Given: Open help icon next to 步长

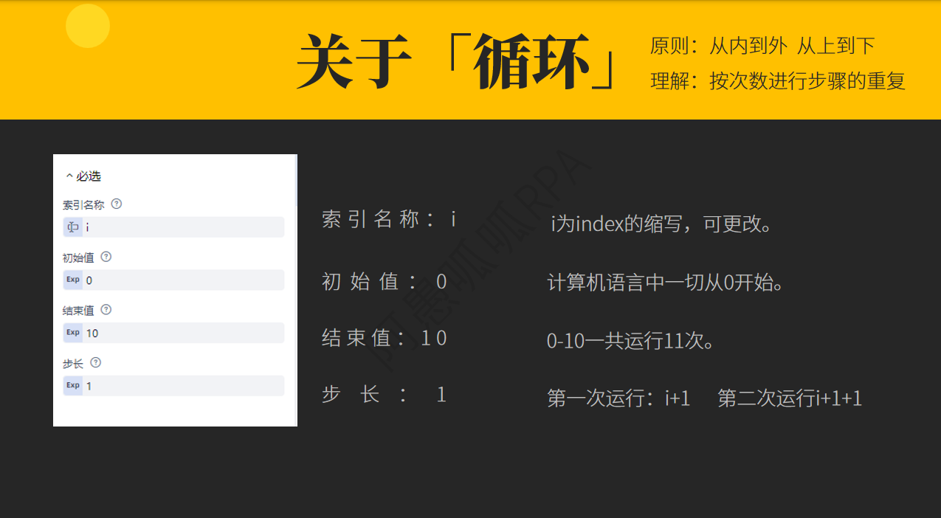Looking at the screenshot, I should tap(95, 363).
